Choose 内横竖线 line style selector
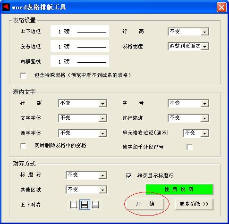 [x=80, y=61]
